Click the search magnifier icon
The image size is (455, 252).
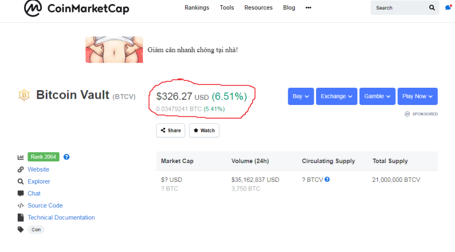coord(432,8)
